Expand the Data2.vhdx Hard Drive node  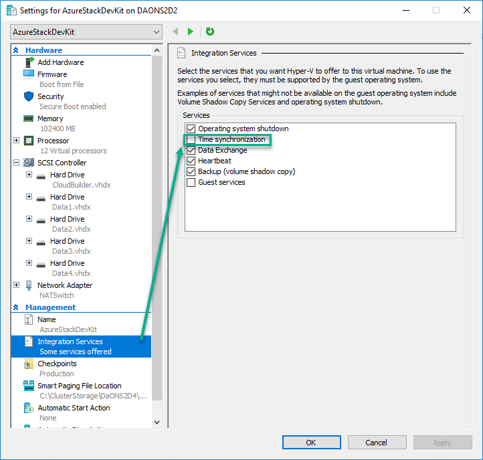[29, 218]
